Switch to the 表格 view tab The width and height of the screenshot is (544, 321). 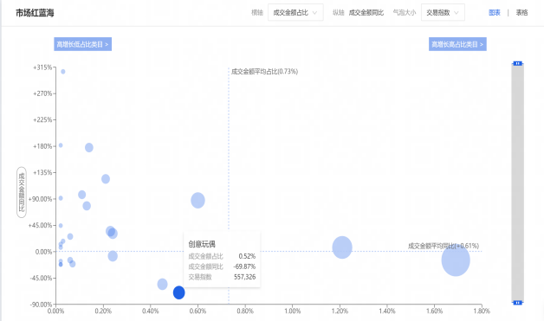(x=521, y=12)
